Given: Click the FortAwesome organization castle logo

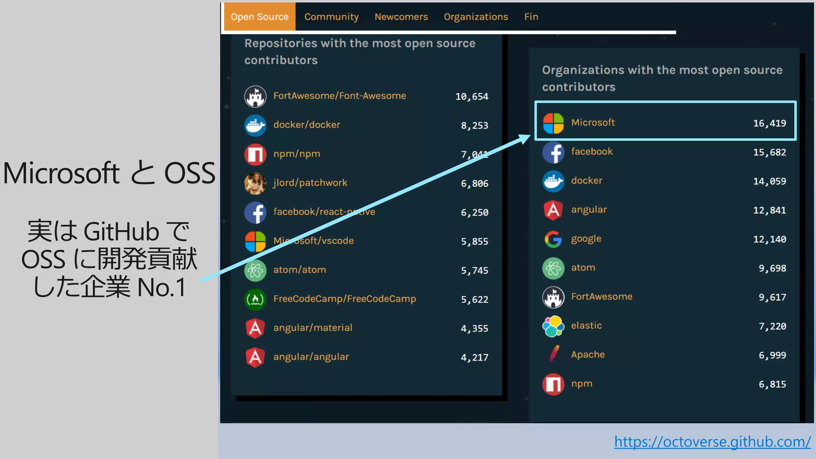Looking at the screenshot, I should point(553,297).
